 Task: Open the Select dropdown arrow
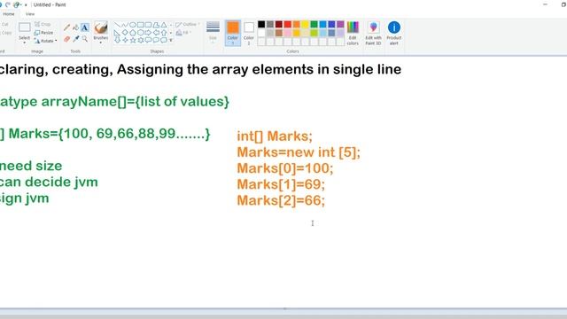tap(25, 43)
